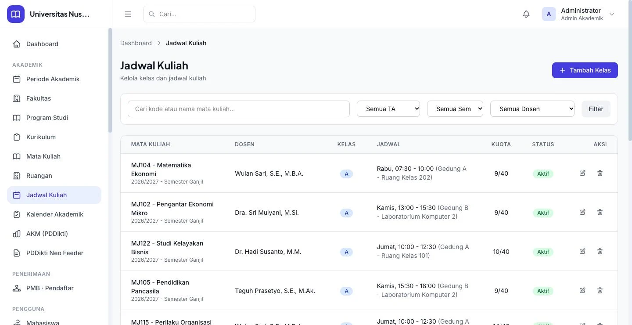
Task: Open PMB · Pendaftar in the sidebar
Action: (54, 288)
